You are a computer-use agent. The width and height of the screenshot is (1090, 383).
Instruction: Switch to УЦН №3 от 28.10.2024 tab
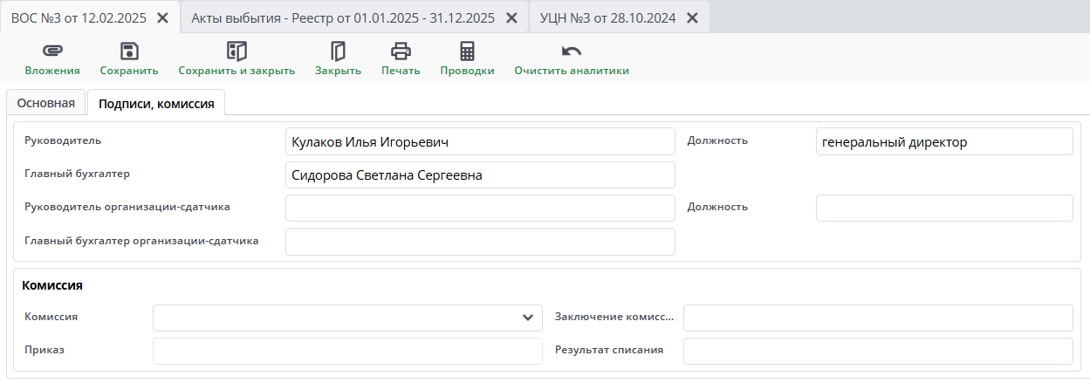(x=607, y=17)
